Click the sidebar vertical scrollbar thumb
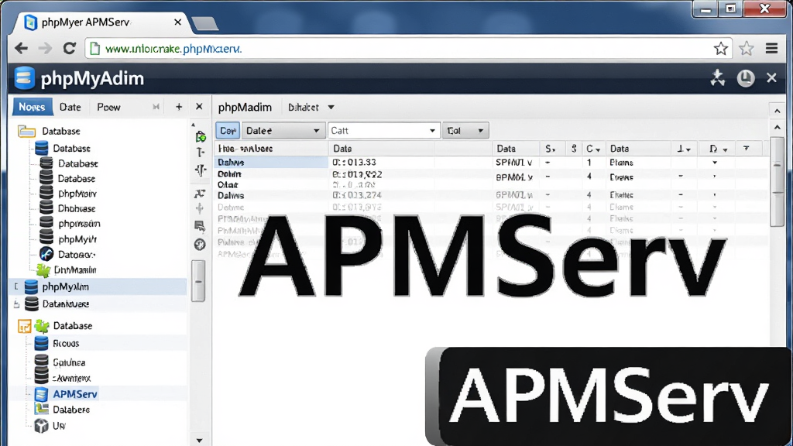The image size is (793, 446). [x=199, y=281]
